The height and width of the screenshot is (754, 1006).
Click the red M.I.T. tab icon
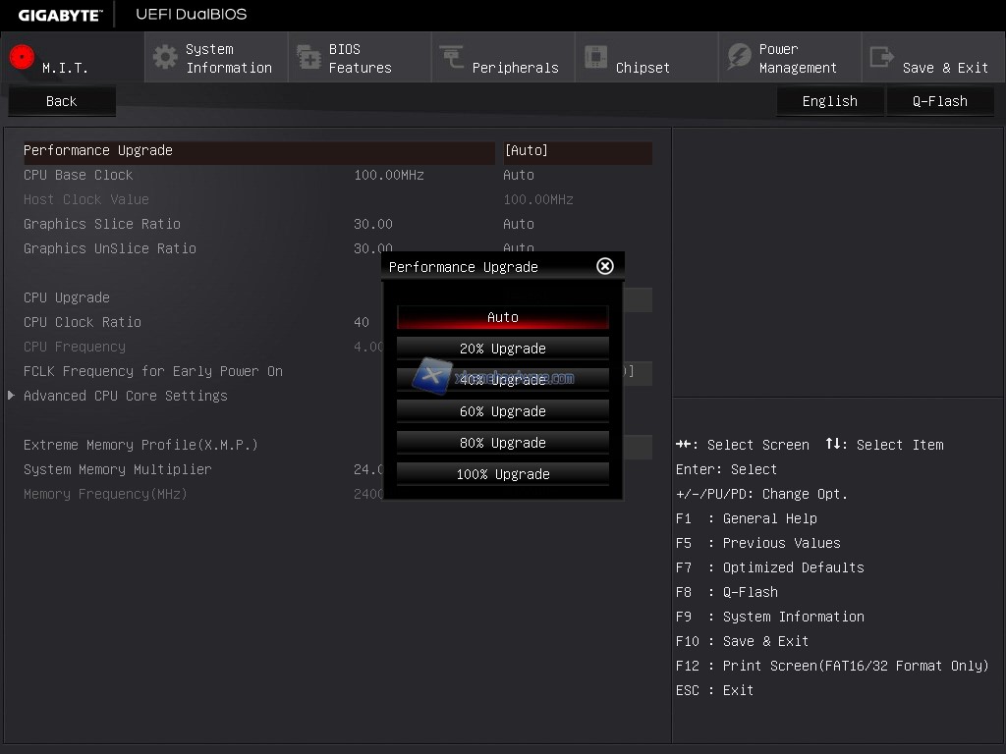coord(22,57)
